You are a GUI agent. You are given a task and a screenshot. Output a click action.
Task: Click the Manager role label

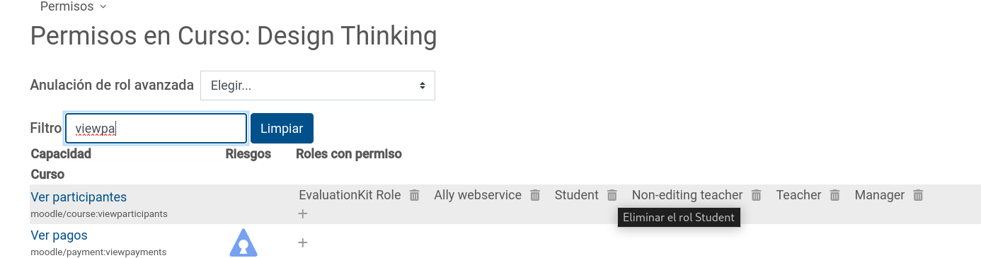pos(880,195)
